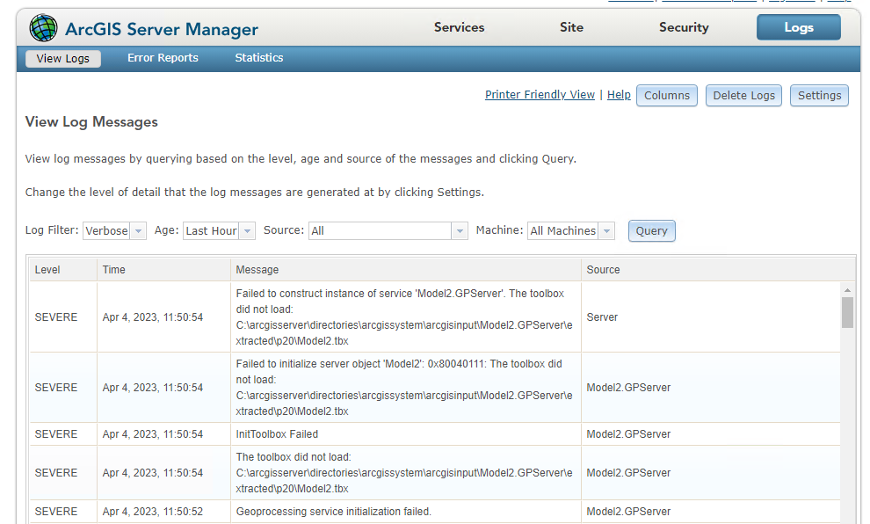Open the Error Reports subtab

click(x=163, y=58)
